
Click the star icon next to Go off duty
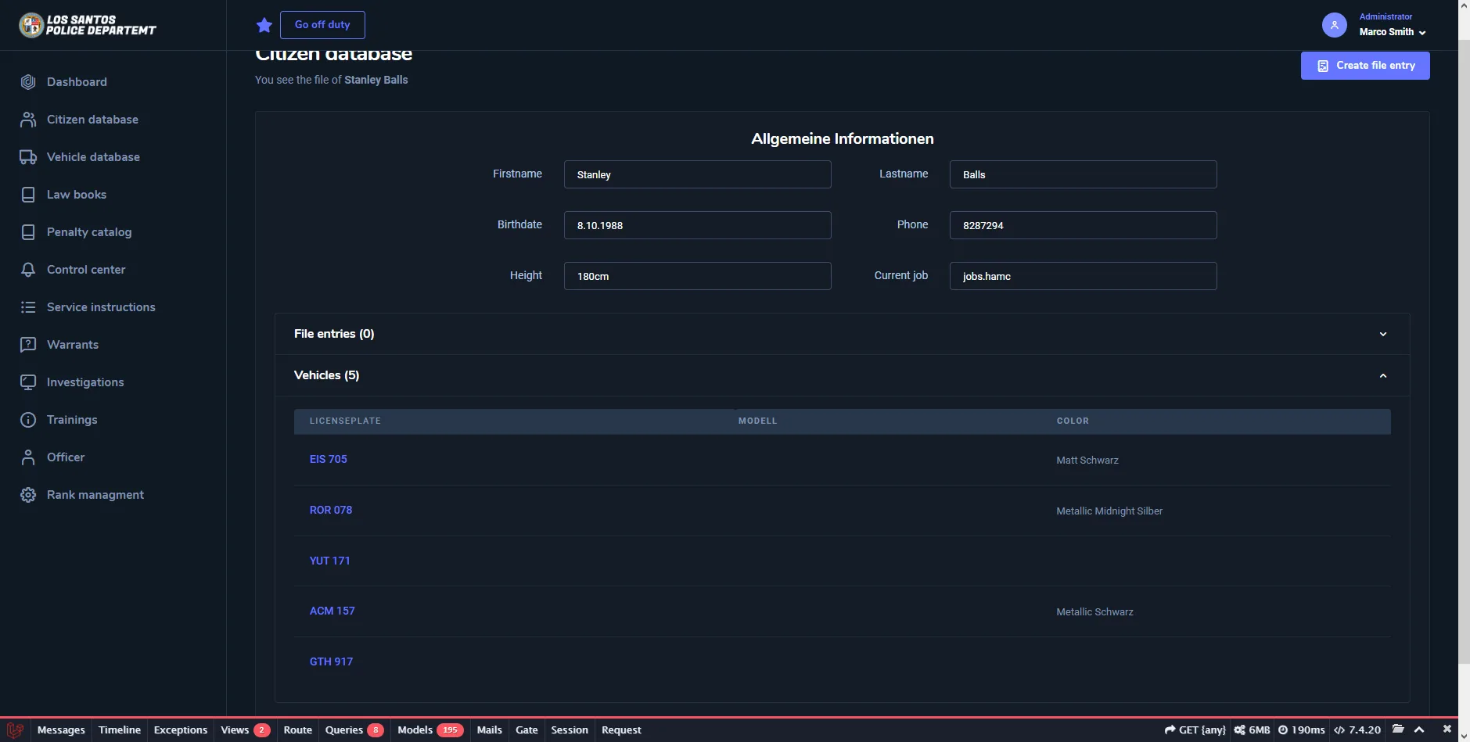[x=264, y=24]
